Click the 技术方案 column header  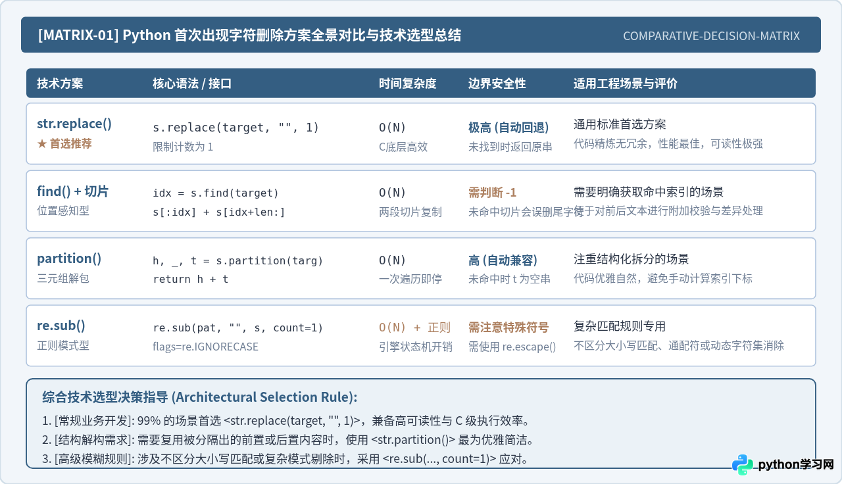coord(60,84)
